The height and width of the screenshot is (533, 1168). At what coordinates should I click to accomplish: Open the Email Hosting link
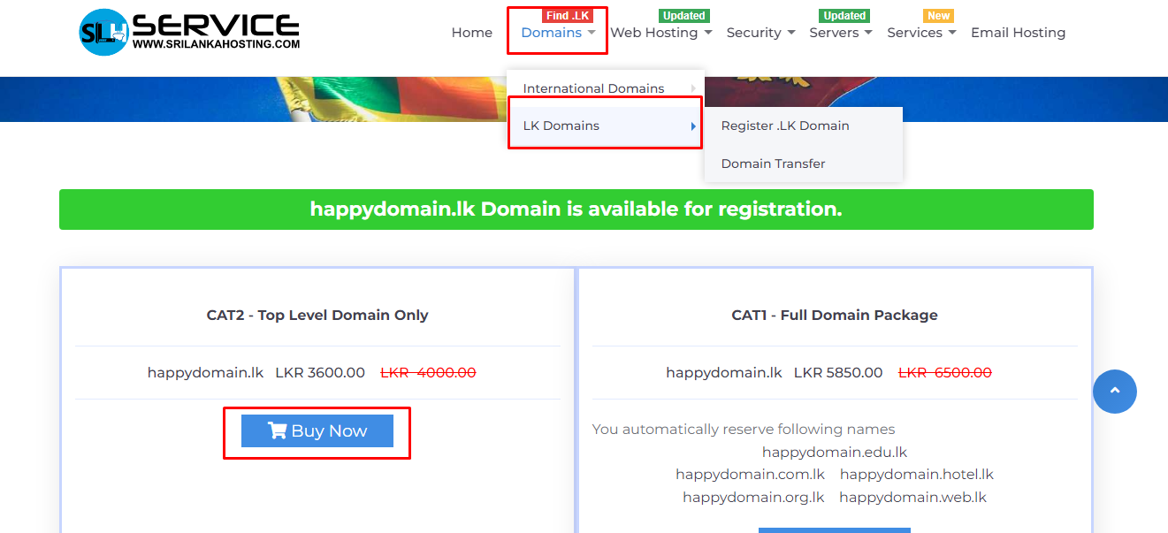1018,33
